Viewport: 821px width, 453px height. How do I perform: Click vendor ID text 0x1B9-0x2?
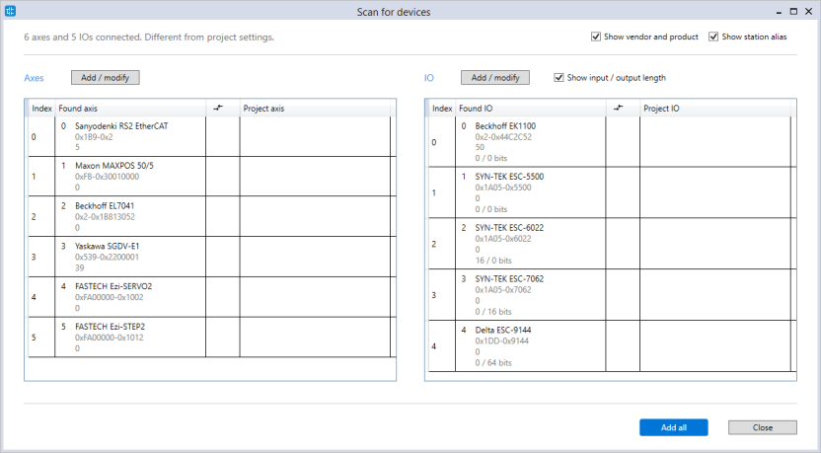pos(94,137)
